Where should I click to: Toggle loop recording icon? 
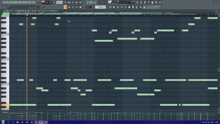(x=80, y=2)
